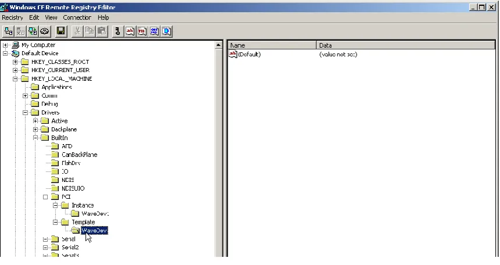The image size is (500, 265).
Task: Click the AFD folder icon
Action: tap(55, 146)
